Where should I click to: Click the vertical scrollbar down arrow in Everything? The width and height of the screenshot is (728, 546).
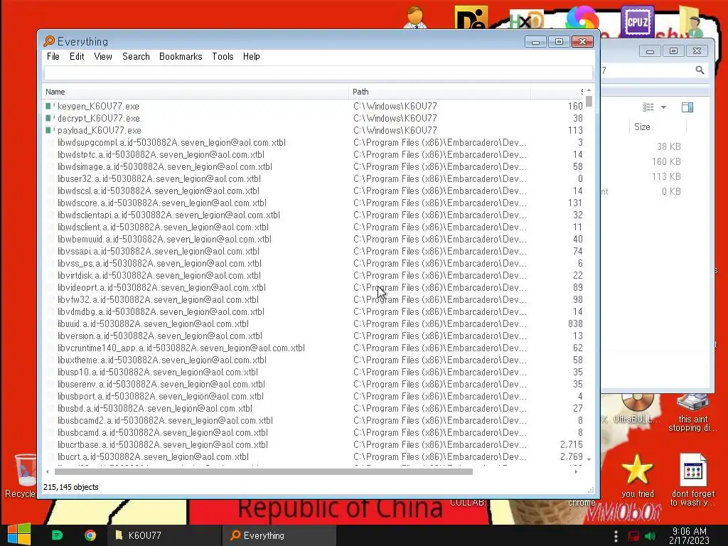coord(589,459)
